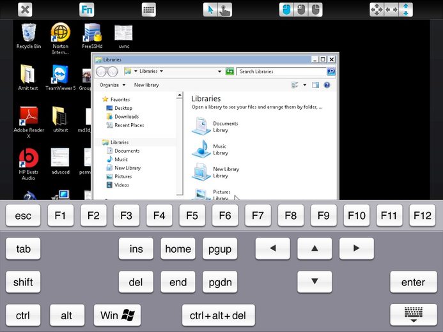Select Favorites in navigation pane
The width and height of the screenshot is (443, 332).
[116, 100]
